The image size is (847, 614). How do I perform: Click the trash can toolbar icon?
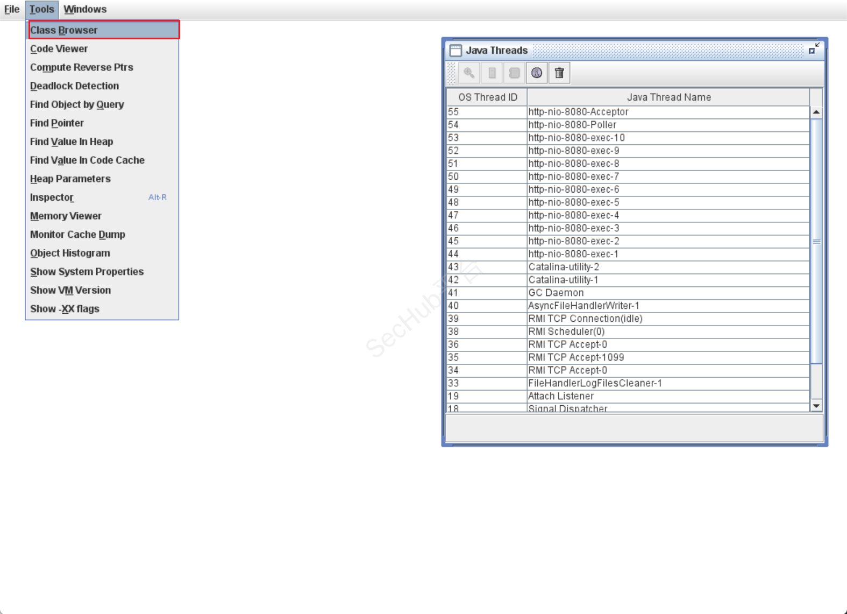[x=559, y=73]
